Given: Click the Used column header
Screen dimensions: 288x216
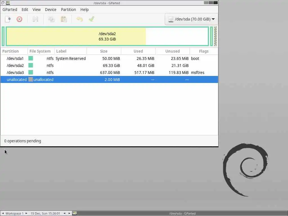Looking at the screenshot, I should (x=138, y=51).
